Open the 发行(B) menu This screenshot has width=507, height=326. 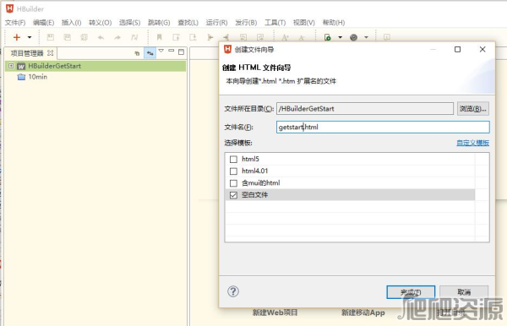point(246,23)
